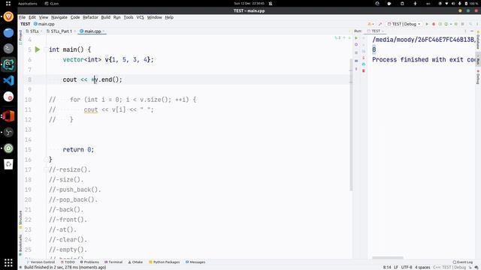Switch to the STLs_Part 1 editor tab
This screenshot has height=270, width=481.
pyautogui.click(x=61, y=31)
